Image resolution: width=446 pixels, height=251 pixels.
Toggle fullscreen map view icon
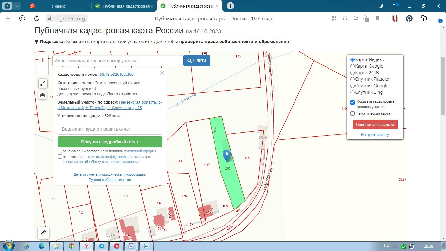pos(43,83)
